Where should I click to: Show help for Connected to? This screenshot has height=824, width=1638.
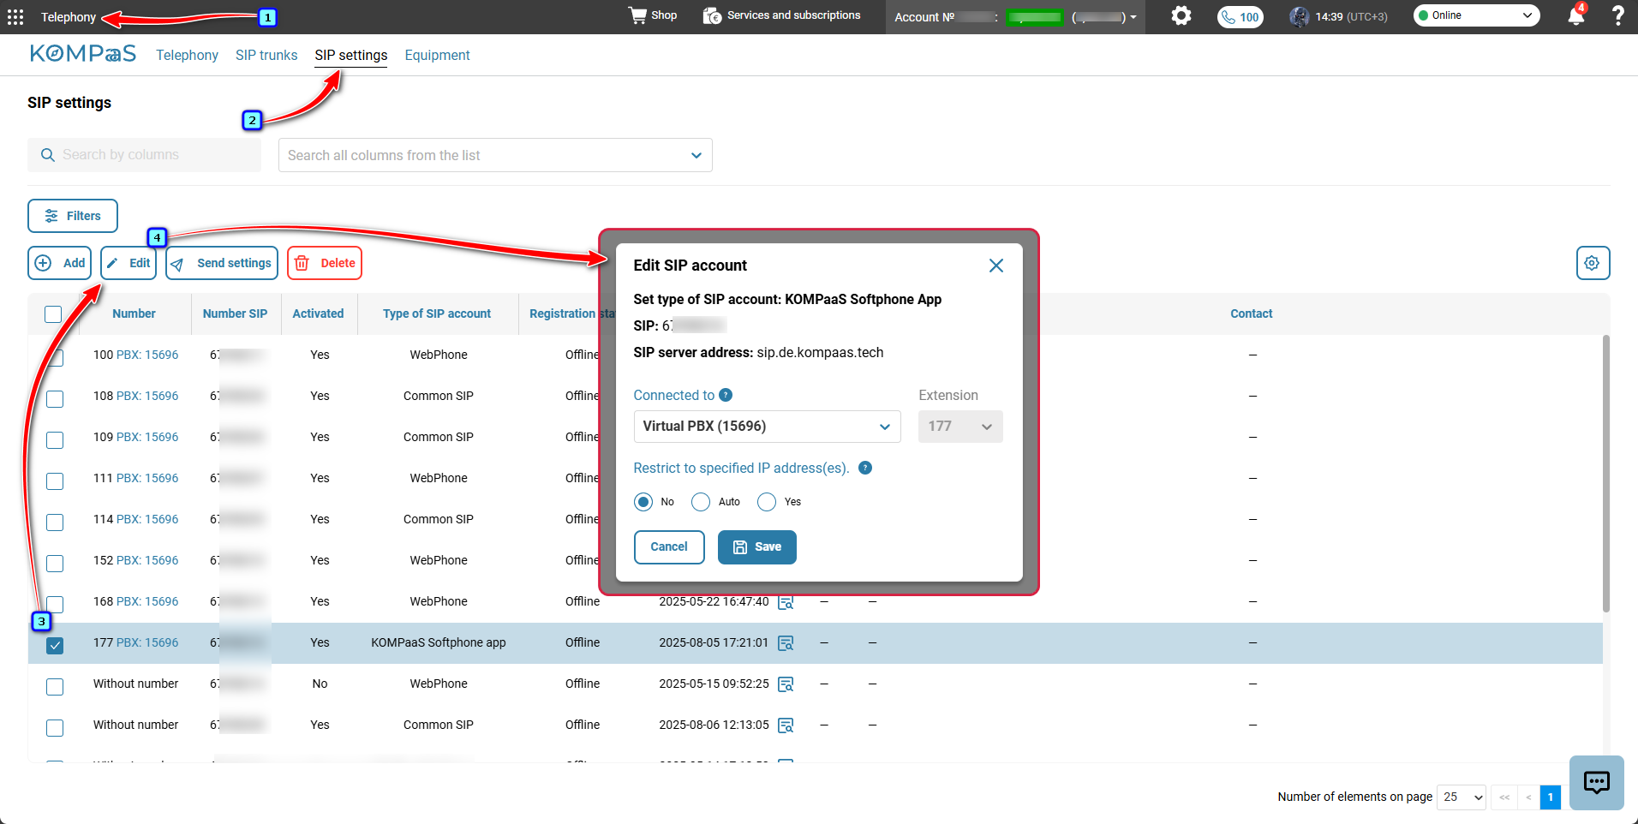tap(726, 395)
